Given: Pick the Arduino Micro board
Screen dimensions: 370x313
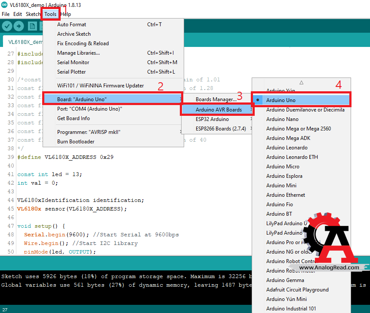Looking at the screenshot, I should click(301, 167).
